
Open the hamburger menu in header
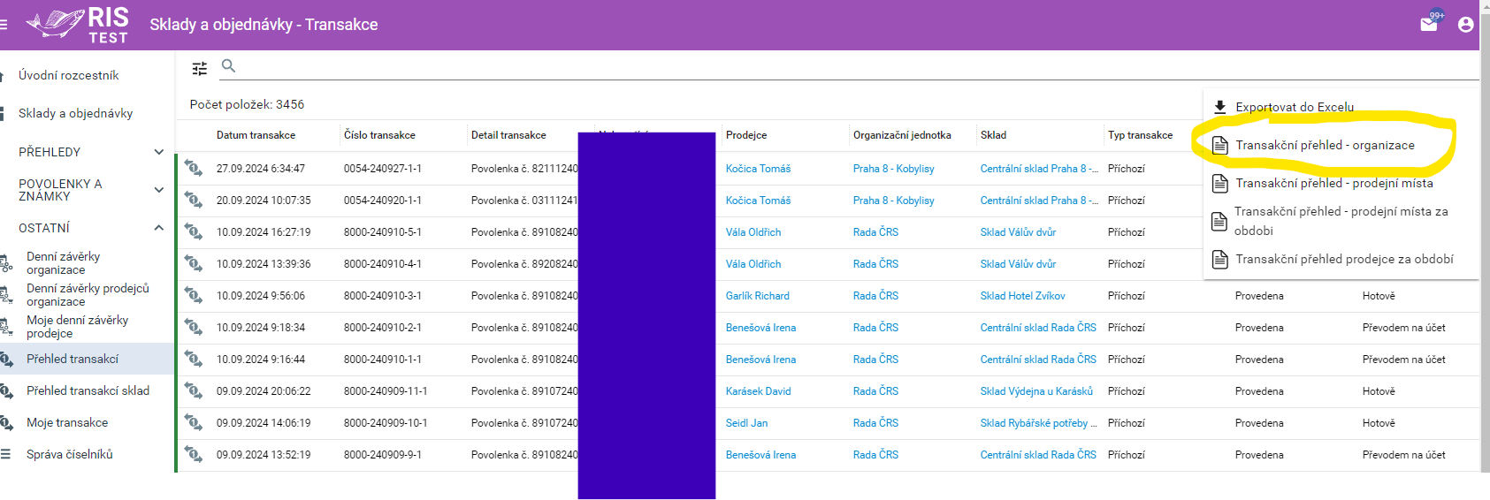point(4,25)
